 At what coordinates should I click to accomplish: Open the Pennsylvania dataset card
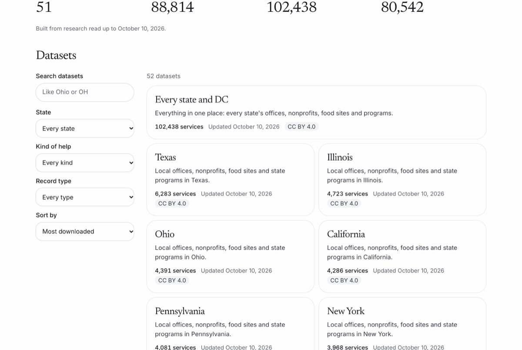click(230, 324)
